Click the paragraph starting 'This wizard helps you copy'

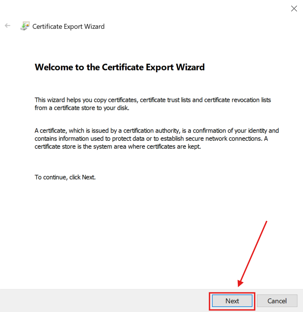pos(153,104)
